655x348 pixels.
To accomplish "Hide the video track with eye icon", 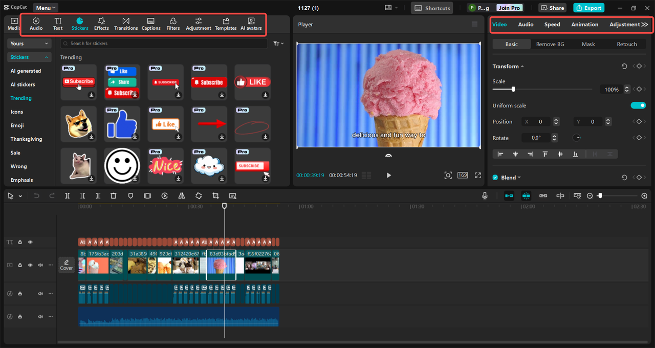I will point(30,265).
